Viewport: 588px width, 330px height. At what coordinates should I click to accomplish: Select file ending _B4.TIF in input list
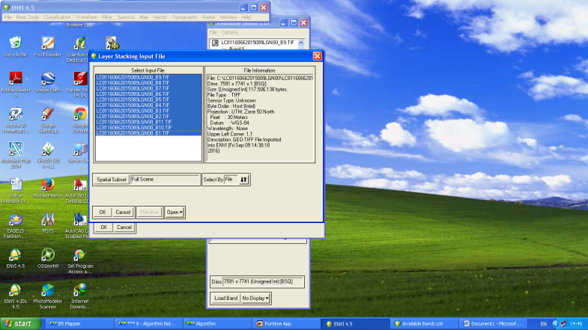coord(148,106)
